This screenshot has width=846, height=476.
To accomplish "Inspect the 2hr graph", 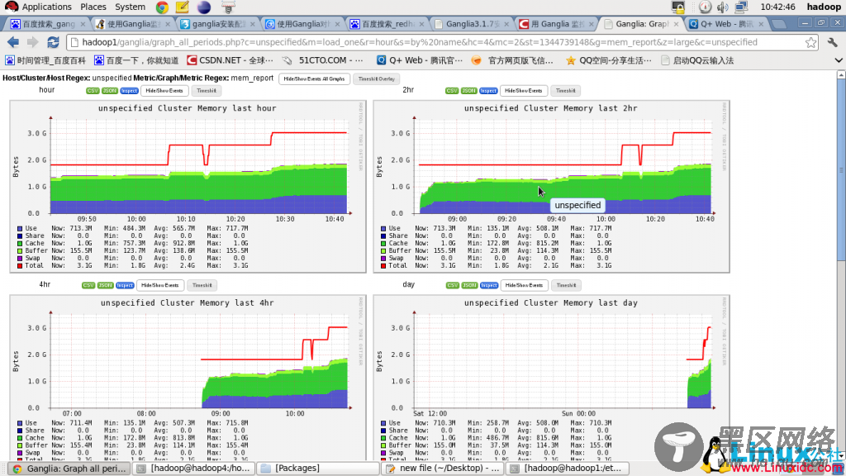I will click(488, 91).
